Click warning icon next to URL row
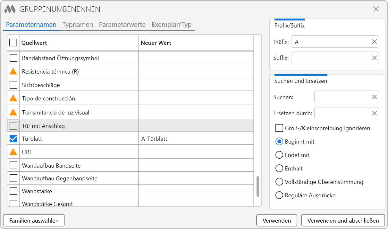This screenshot has width=388, height=229. click(x=13, y=152)
